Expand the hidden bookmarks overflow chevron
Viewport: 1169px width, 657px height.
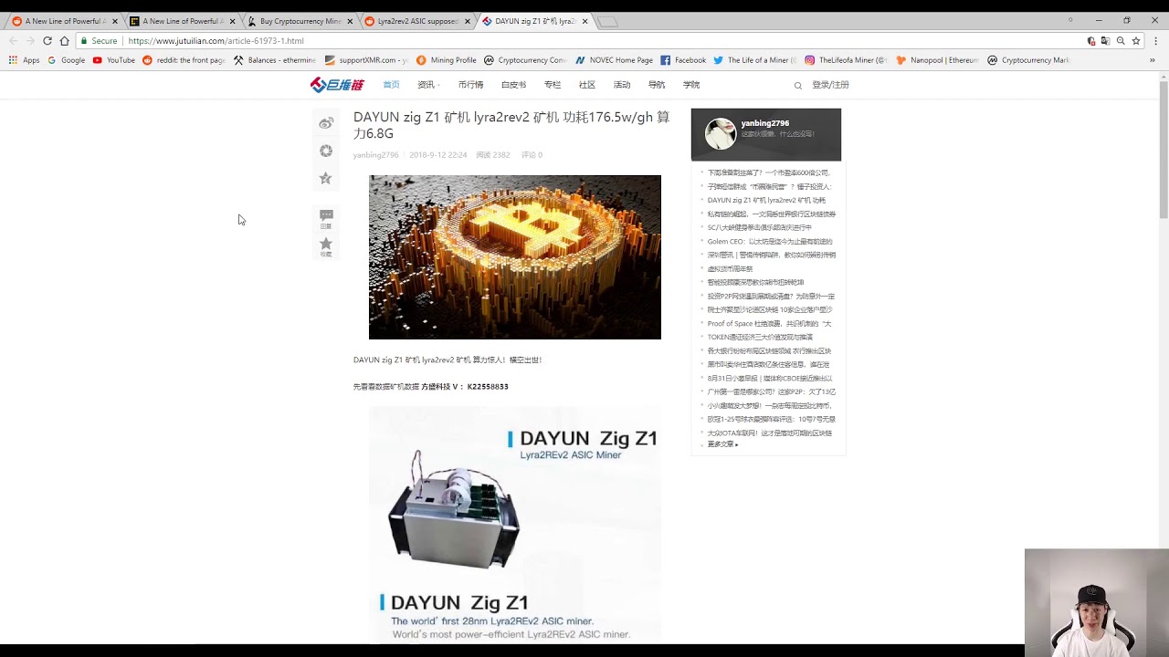tap(1152, 60)
